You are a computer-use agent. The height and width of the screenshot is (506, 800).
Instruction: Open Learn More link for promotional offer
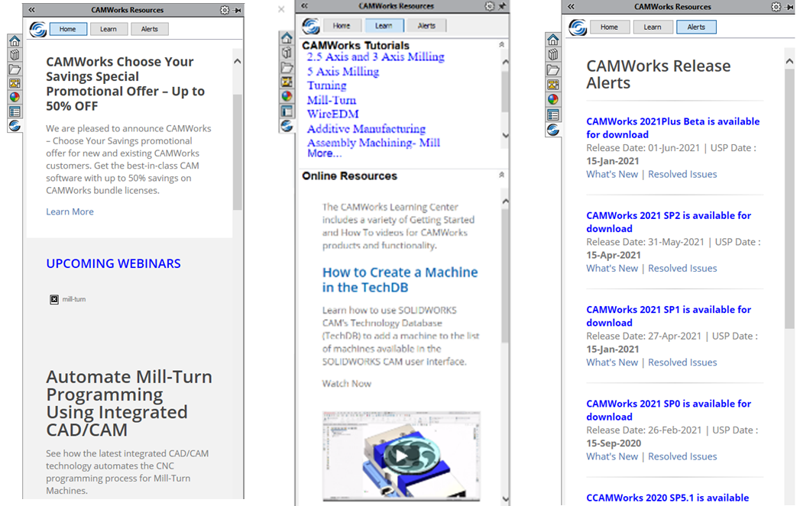coord(70,211)
